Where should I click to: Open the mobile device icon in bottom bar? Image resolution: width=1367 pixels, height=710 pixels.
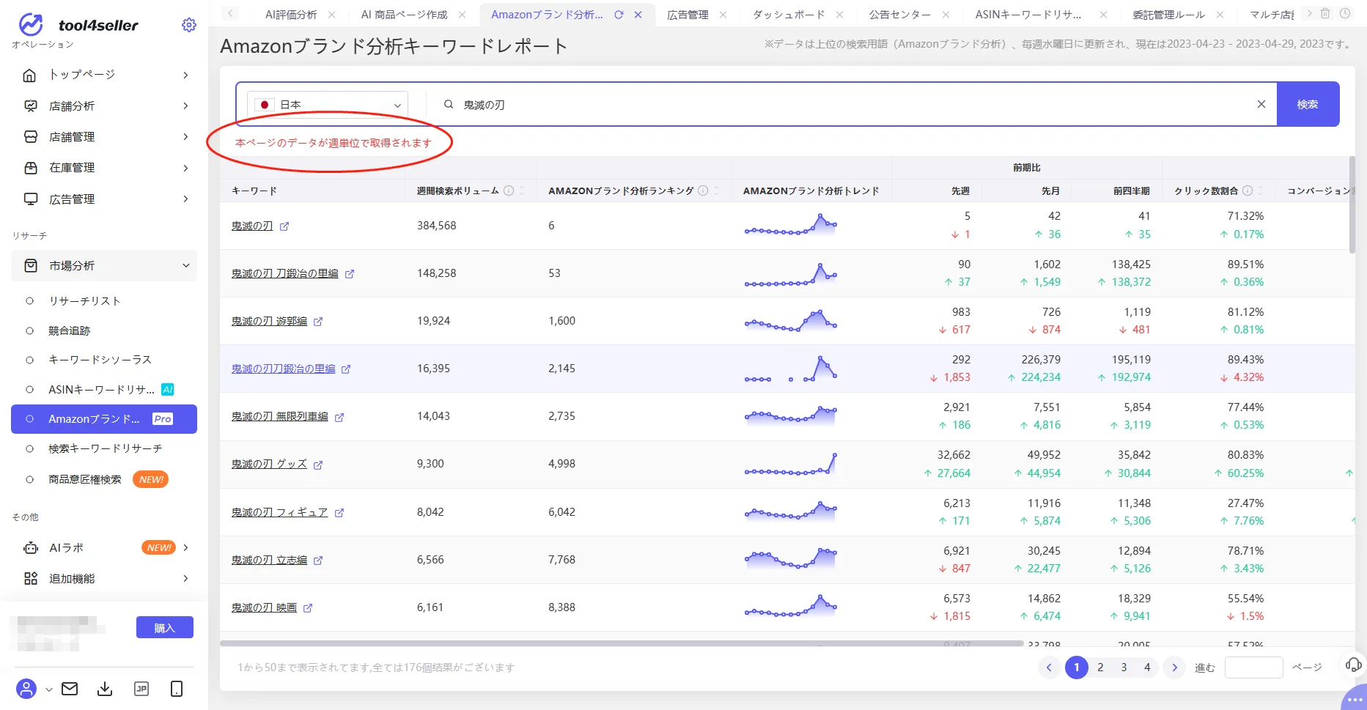tap(177, 689)
